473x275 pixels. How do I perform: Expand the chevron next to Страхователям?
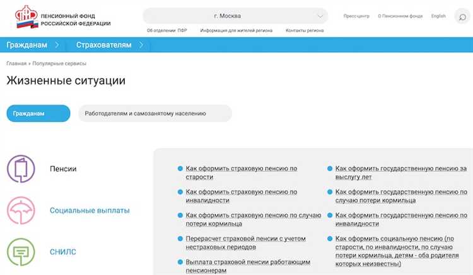(141, 45)
